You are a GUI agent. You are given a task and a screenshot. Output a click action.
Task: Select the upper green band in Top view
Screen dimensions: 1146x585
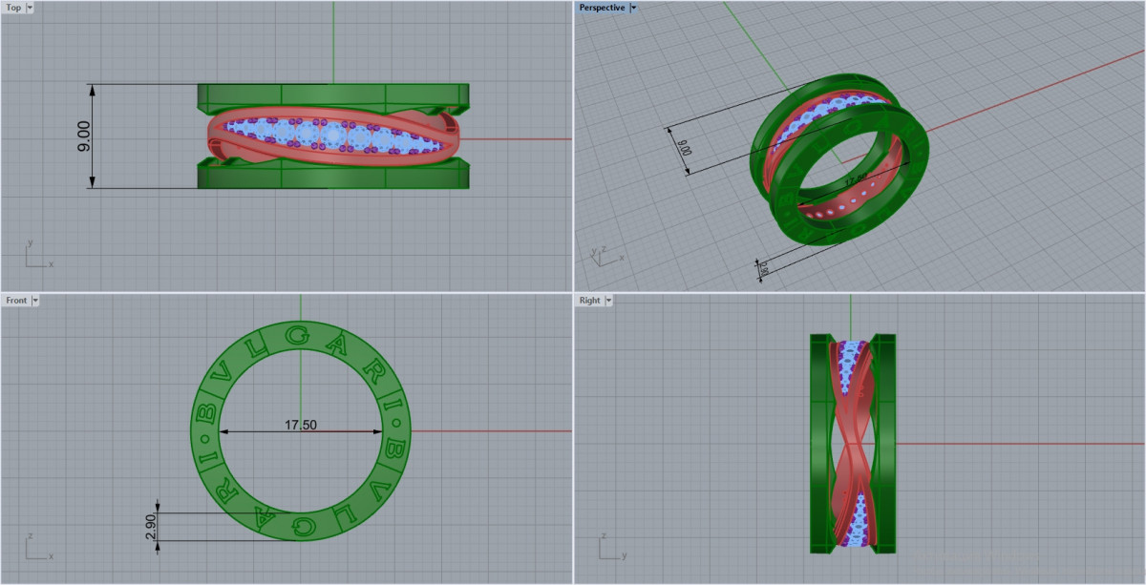click(x=333, y=95)
